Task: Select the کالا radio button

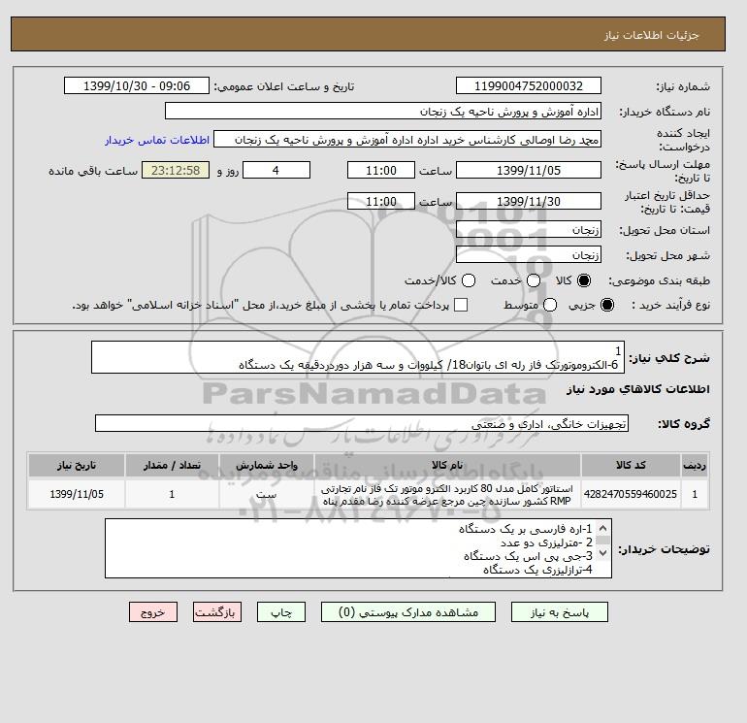Action: tap(584, 280)
